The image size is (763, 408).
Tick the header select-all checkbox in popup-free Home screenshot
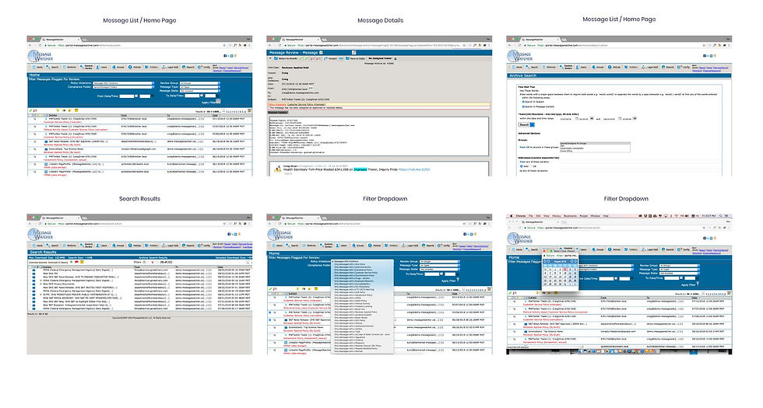[31, 115]
